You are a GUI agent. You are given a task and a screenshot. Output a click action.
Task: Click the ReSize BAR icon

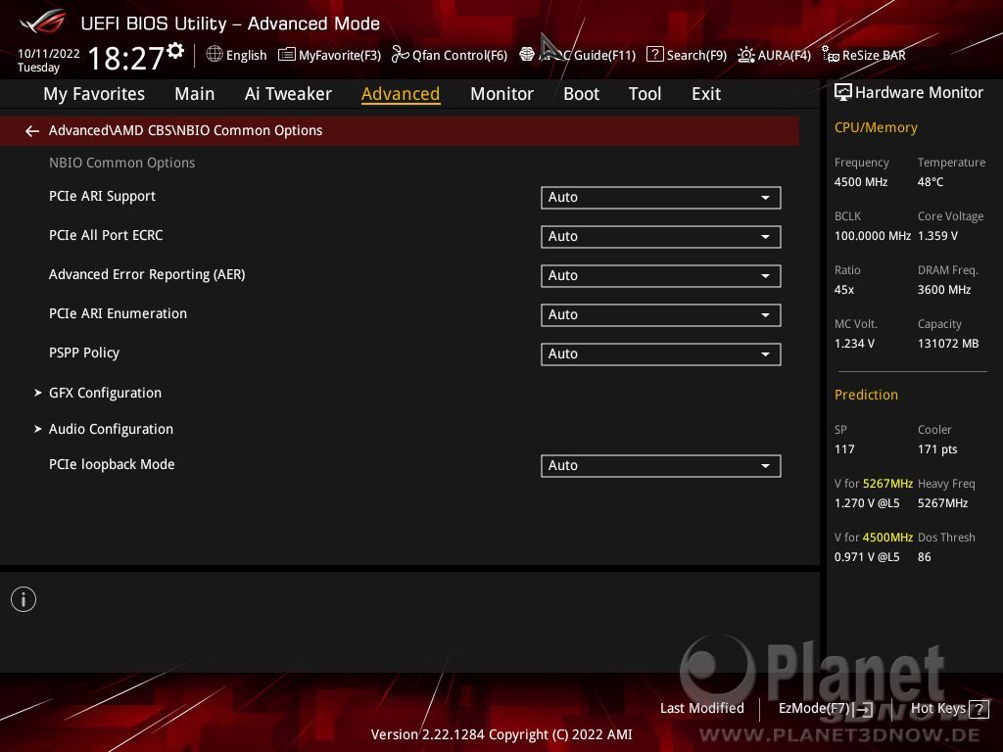[831, 55]
